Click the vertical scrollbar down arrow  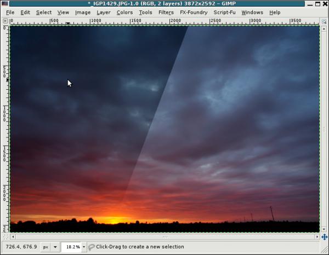click(324, 229)
